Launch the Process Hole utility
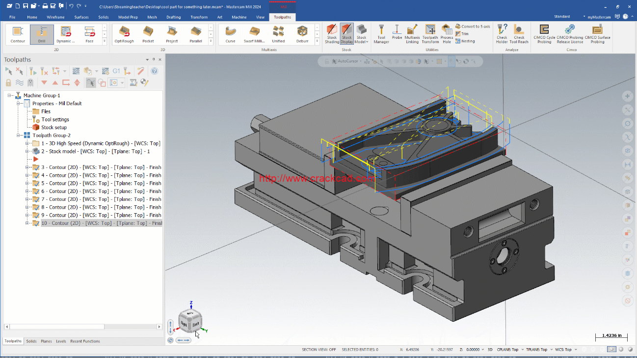Screen dimensions: 637x358 (x=447, y=34)
